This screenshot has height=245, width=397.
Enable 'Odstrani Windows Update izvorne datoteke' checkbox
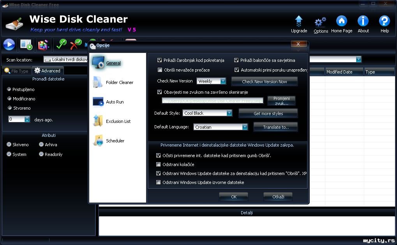(x=159, y=182)
